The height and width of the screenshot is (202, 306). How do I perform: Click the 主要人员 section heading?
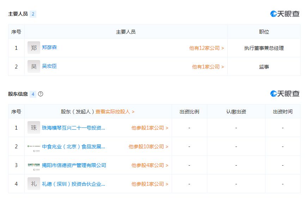click(x=18, y=14)
